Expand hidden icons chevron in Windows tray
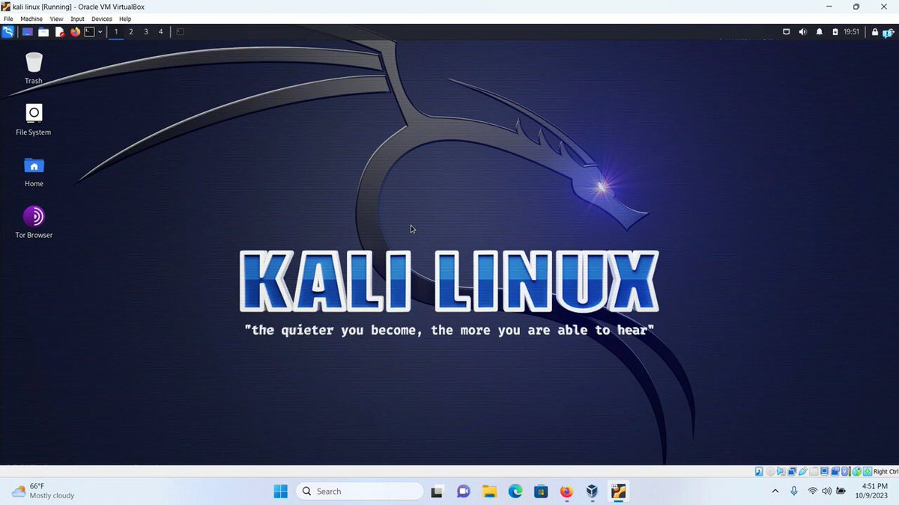 tap(775, 492)
